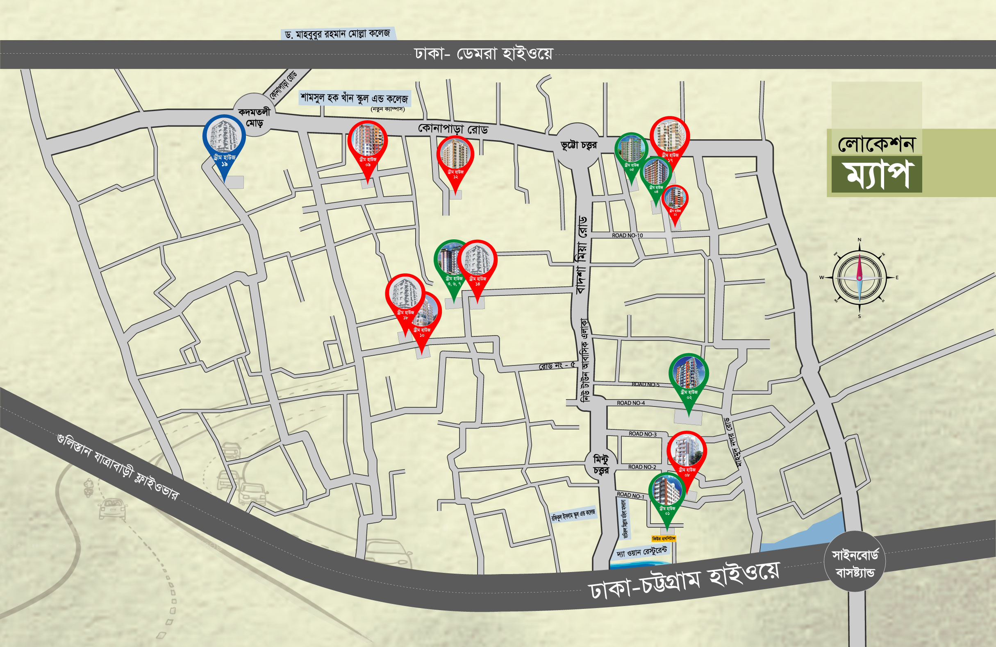Click the yellow hospital label
The width and height of the screenshot is (996, 647).
(x=663, y=539)
